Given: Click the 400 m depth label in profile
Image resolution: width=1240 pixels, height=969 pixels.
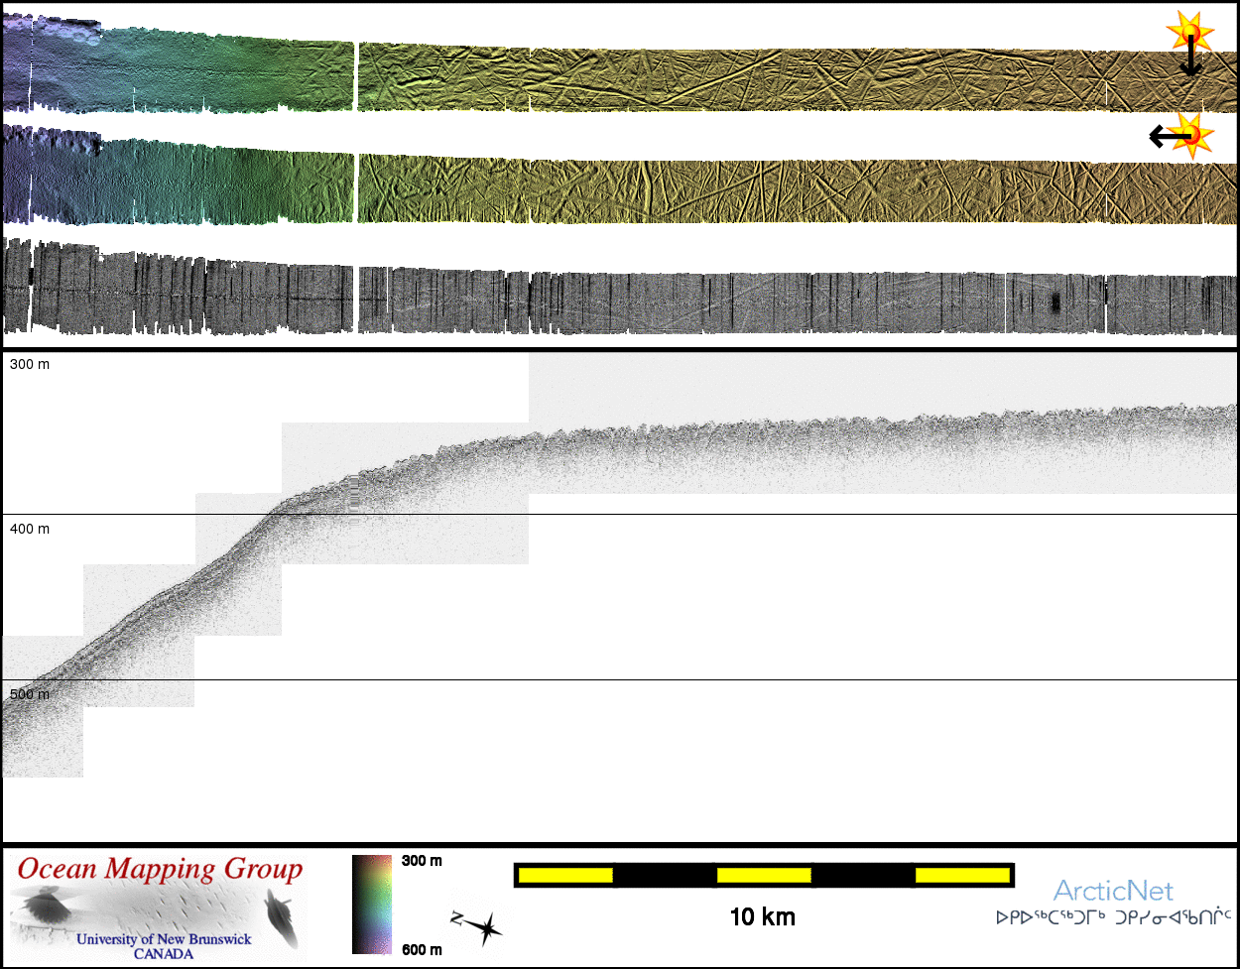Looking at the screenshot, I should (30, 529).
